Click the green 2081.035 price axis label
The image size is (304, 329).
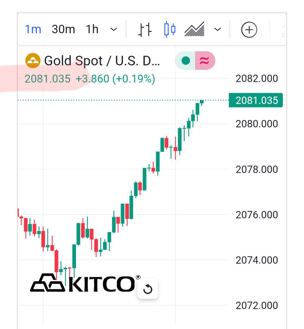[x=256, y=100]
